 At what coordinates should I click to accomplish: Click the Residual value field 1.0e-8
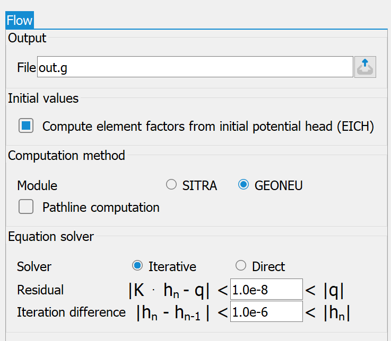point(266,290)
